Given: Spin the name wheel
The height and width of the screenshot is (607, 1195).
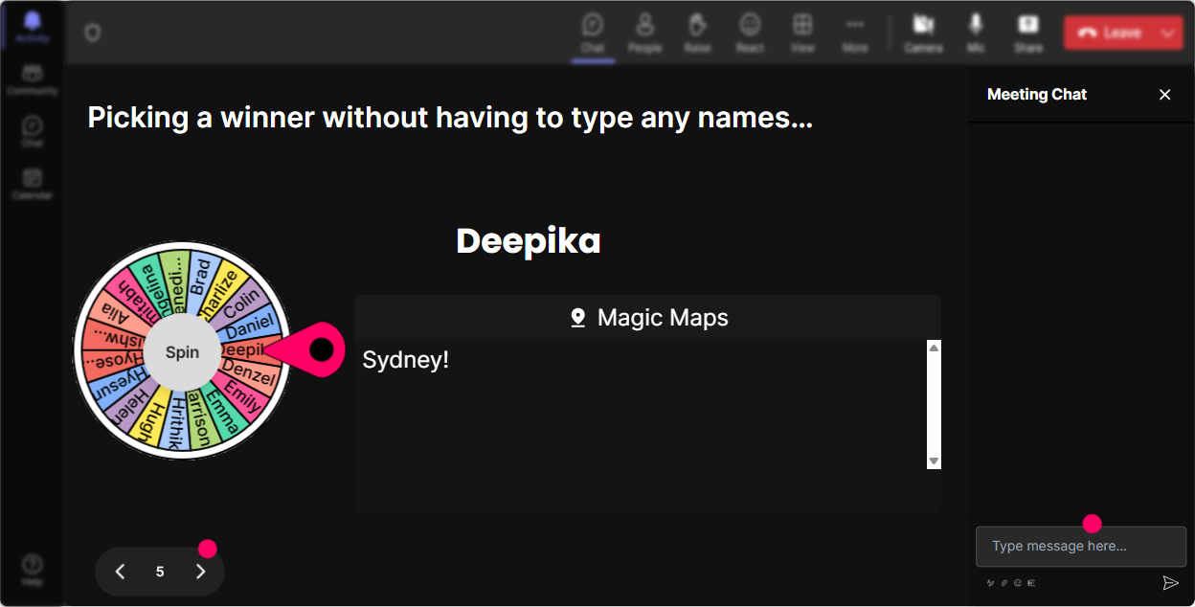Looking at the screenshot, I should coord(182,351).
